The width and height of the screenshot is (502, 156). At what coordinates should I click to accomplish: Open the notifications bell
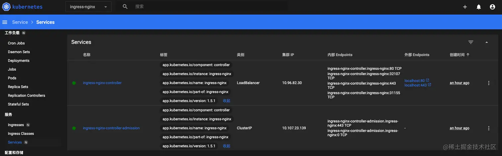click(x=479, y=7)
